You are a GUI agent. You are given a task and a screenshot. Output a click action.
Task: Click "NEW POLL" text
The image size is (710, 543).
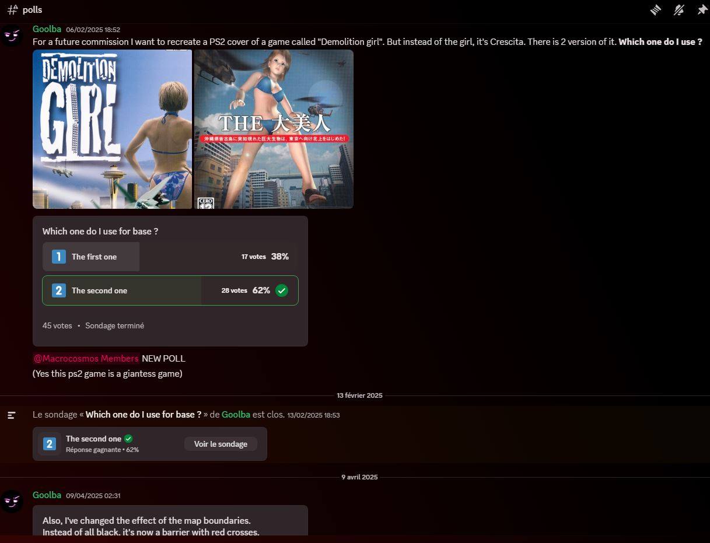(x=163, y=358)
